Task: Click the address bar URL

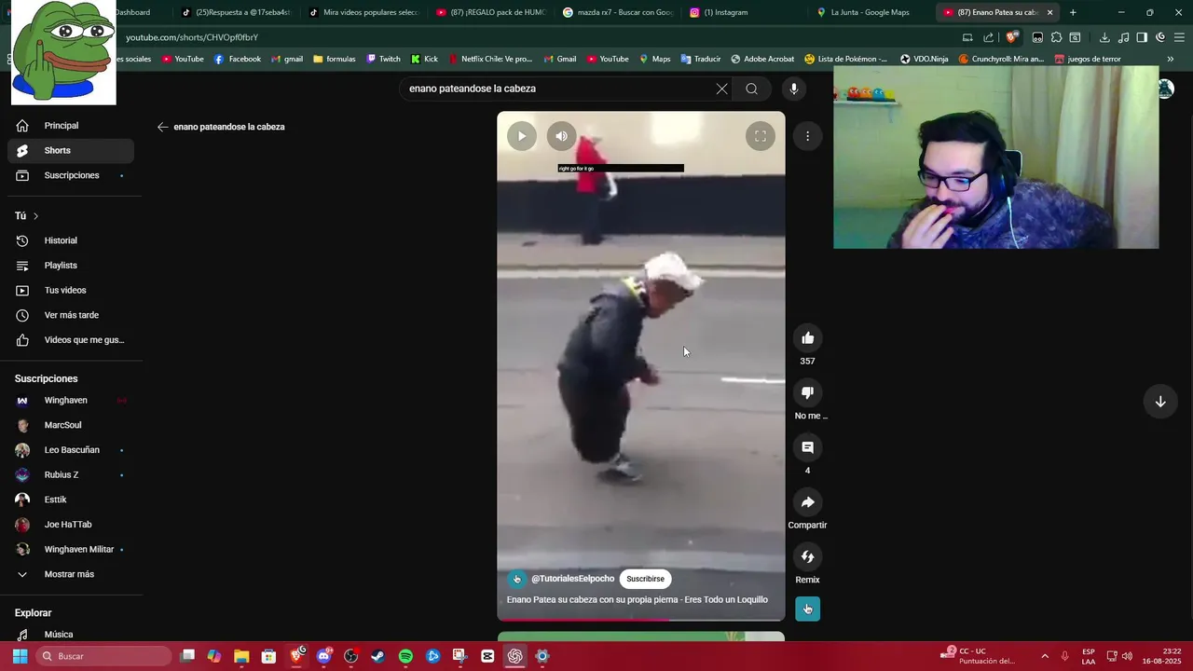Action: (192, 37)
